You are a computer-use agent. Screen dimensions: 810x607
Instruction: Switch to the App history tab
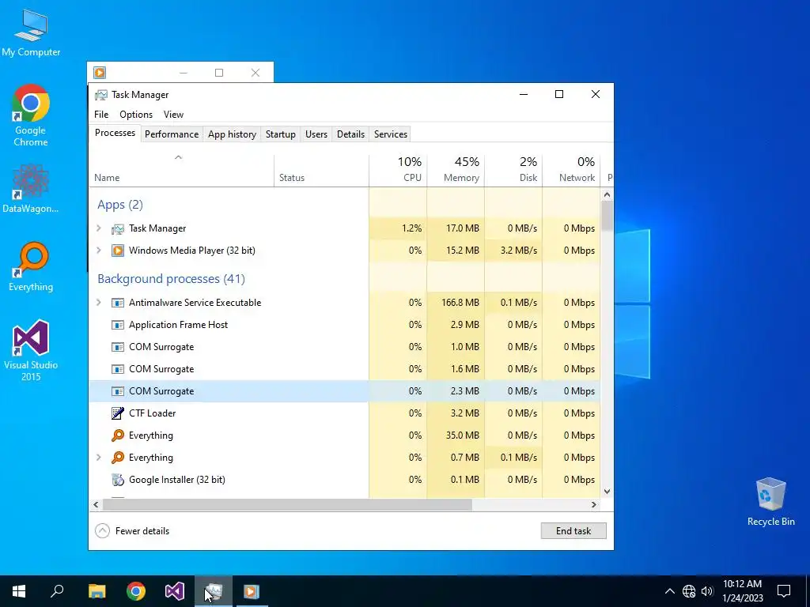point(232,134)
